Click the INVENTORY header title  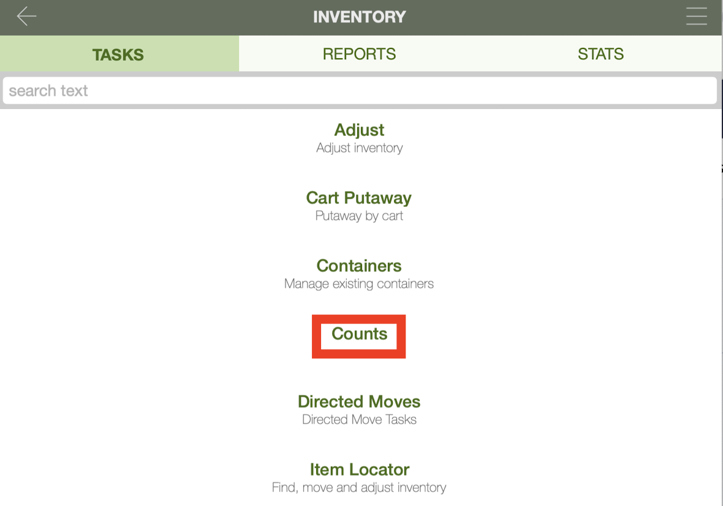[x=359, y=17]
